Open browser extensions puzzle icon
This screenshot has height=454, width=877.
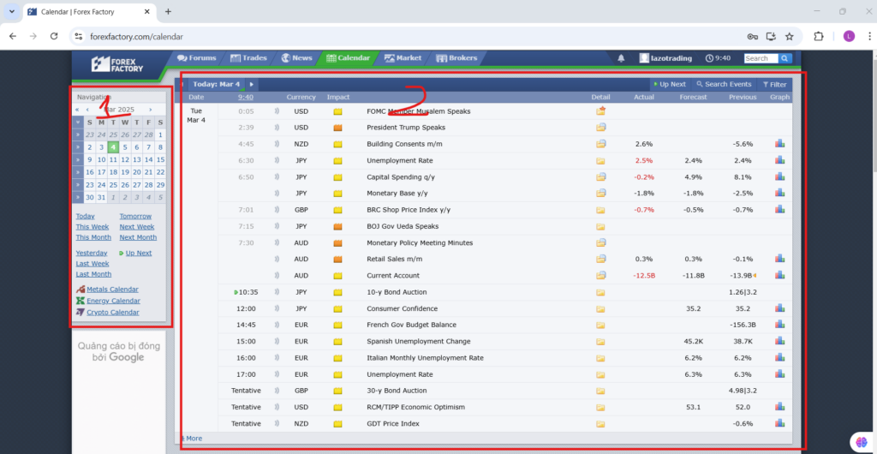click(818, 36)
